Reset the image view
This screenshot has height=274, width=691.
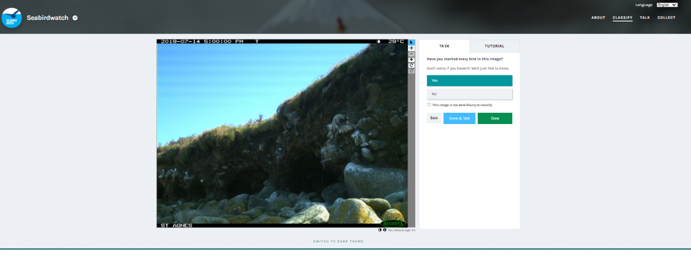[x=411, y=71]
